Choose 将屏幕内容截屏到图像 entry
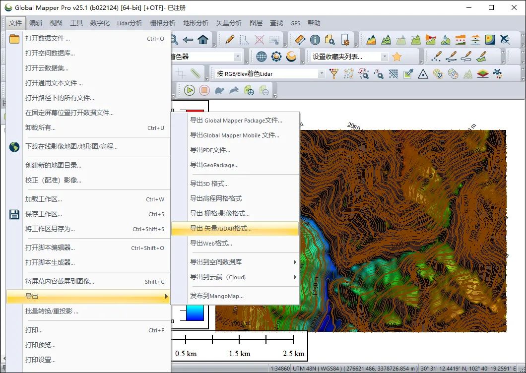The image size is (526, 373). (88, 281)
